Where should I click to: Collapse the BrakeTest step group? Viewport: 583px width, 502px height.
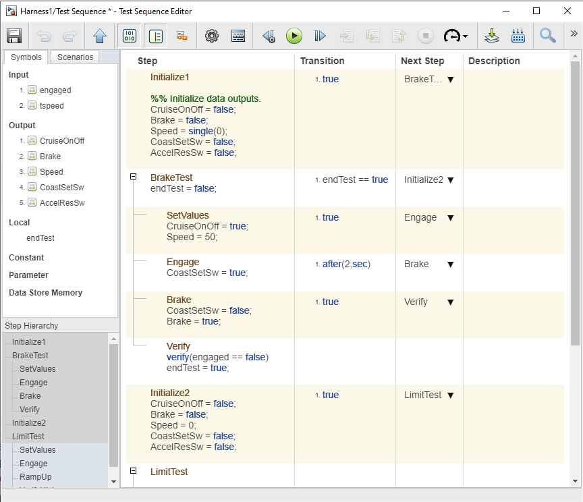[x=133, y=177]
